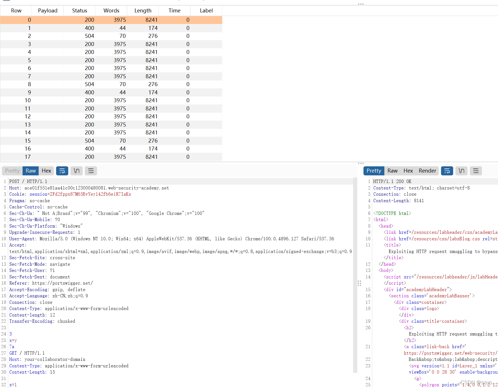This screenshot has width=498, height=388.
Task: Toggle show non-printable characters in request pane
Action: click(76, 171)
